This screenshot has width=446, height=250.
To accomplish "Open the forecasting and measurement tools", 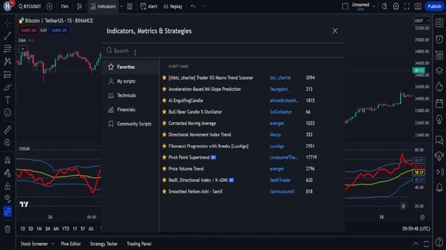I will (x=8, y=74).
